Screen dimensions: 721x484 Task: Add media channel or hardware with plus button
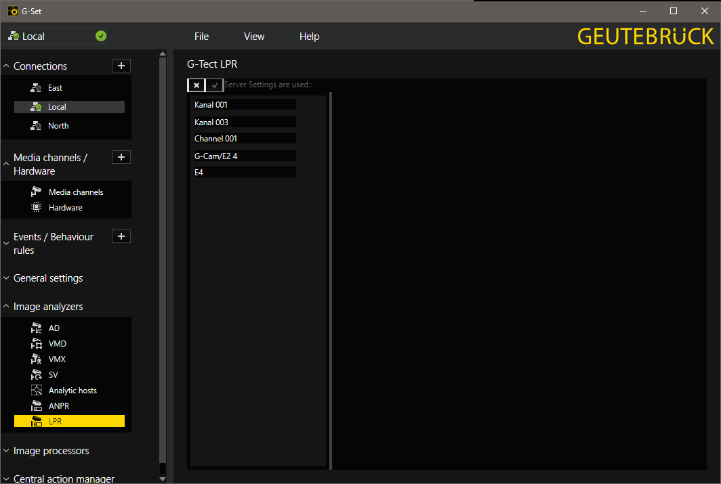121,157
